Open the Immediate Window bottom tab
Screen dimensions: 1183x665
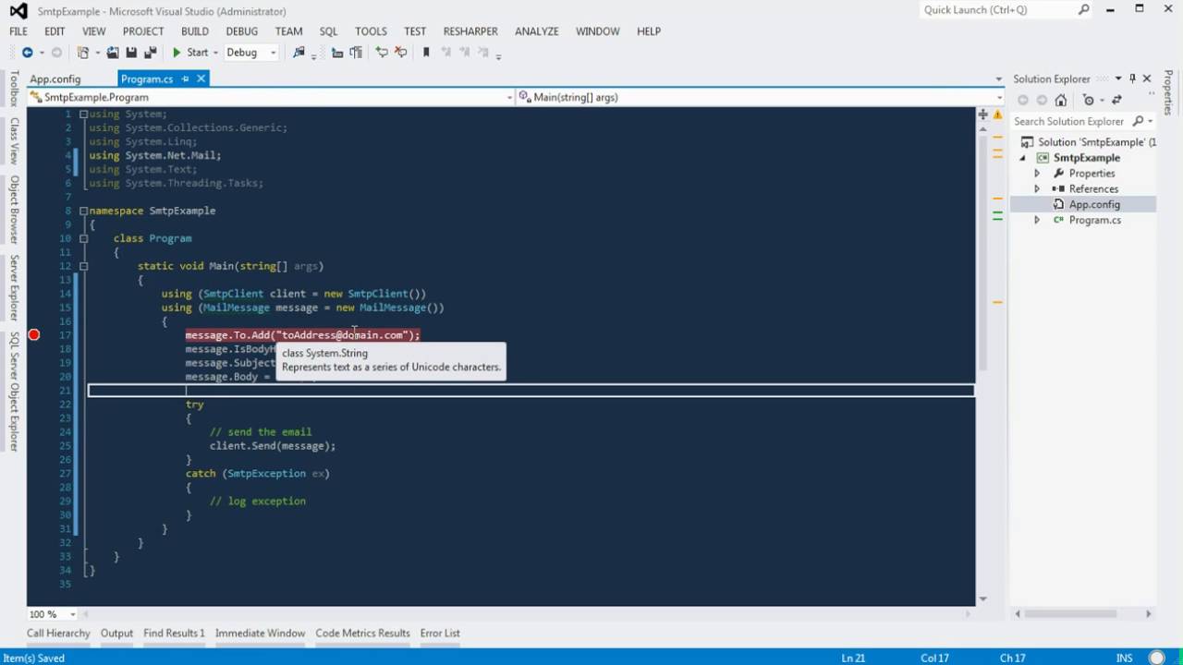260,633
